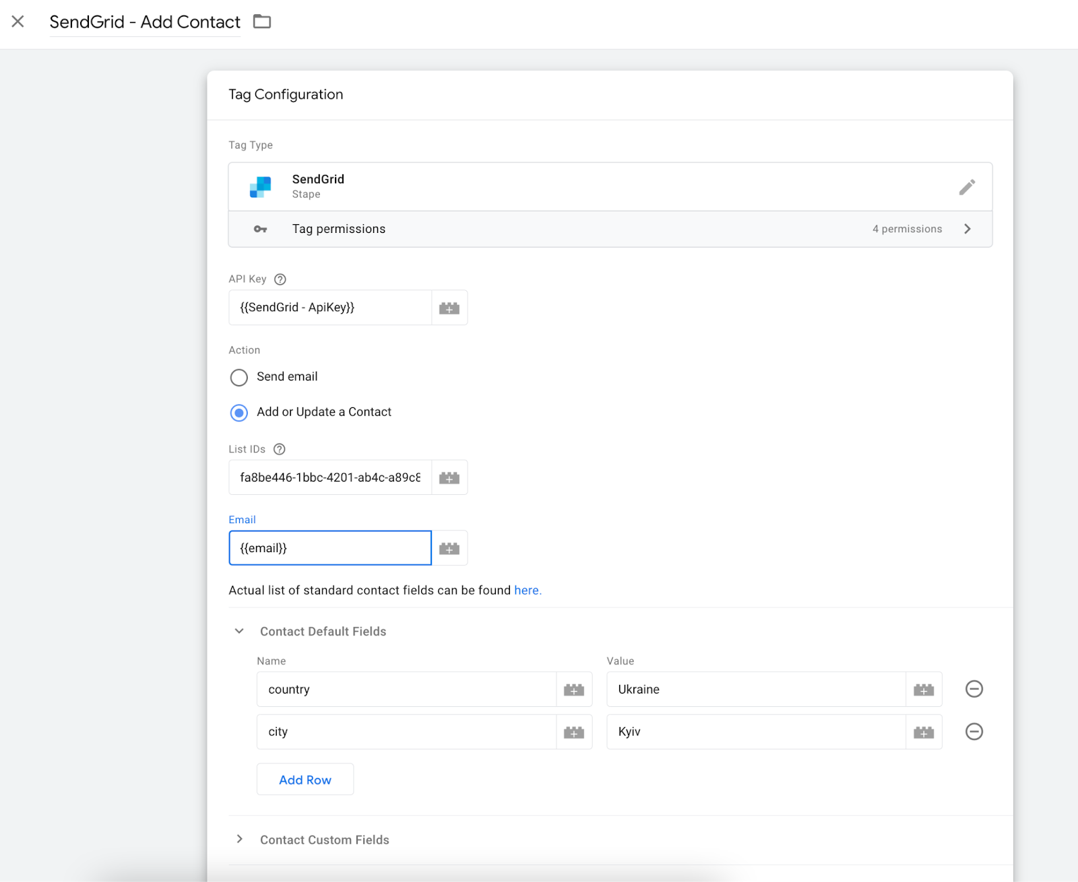
Task: Expand Tag permissions chevron arrow
Action: coord(968,229)
